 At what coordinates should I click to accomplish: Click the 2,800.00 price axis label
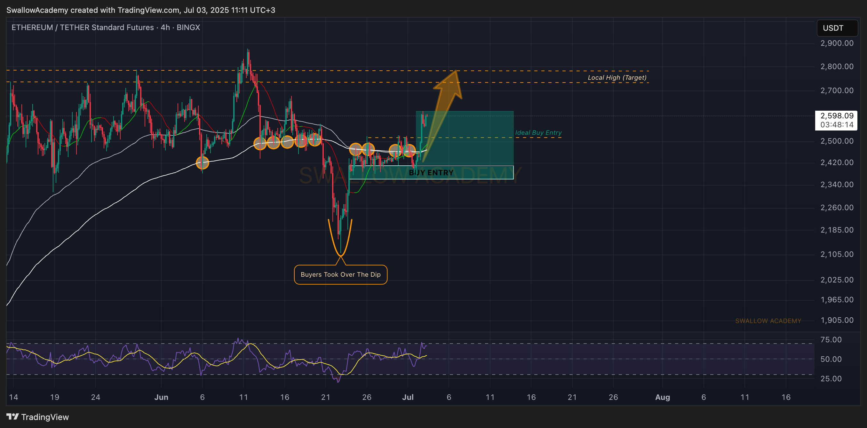tap(837, 66)
